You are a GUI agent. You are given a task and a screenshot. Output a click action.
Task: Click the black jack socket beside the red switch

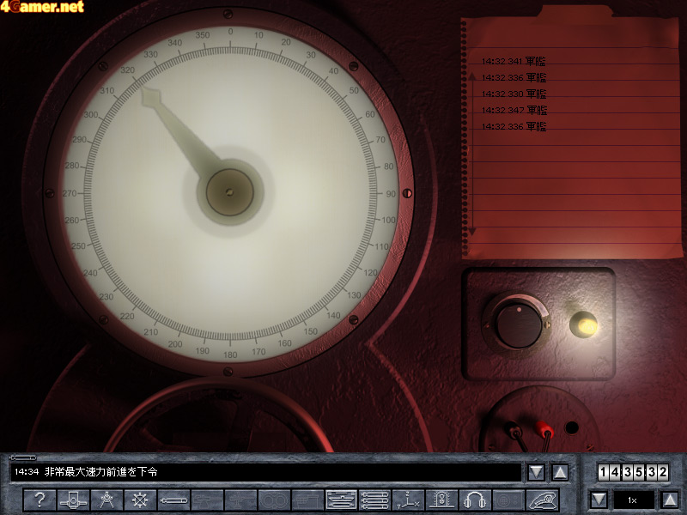[x=571, y=427]
